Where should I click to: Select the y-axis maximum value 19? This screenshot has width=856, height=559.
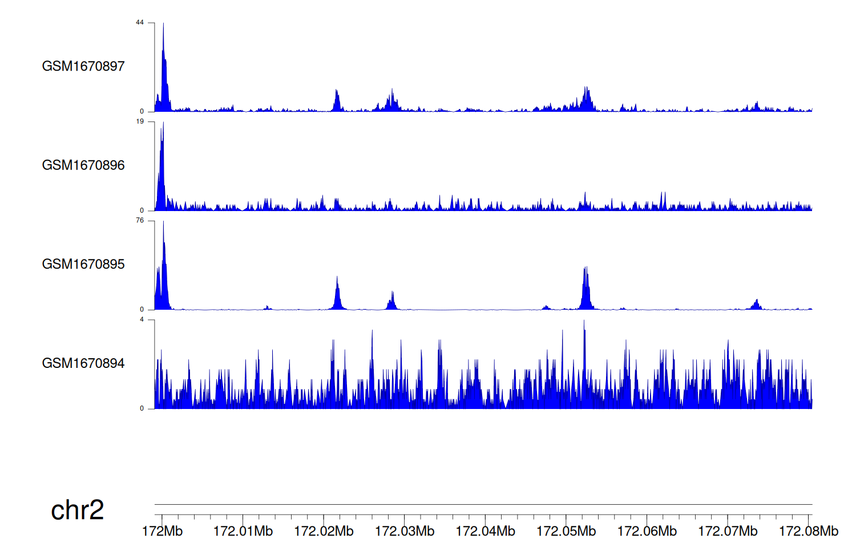(140, 121)
